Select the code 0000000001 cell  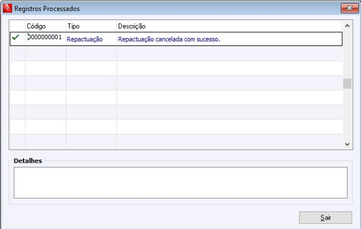click(x=46, y=39)
